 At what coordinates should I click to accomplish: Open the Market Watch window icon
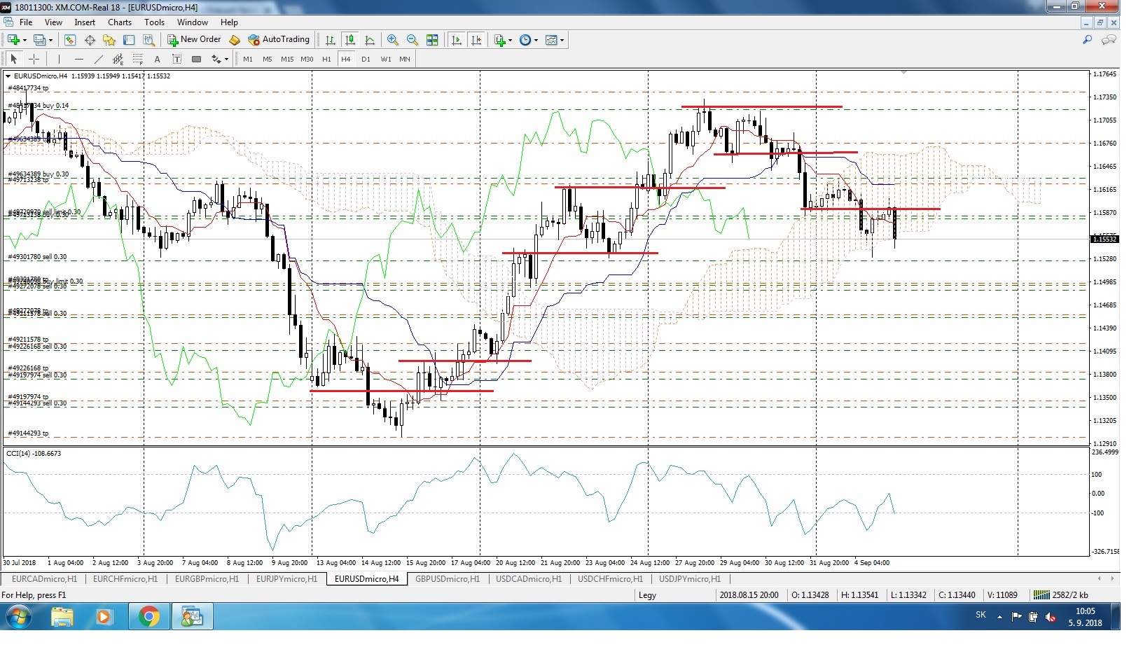pyautogui.click(x=69, y=40)
